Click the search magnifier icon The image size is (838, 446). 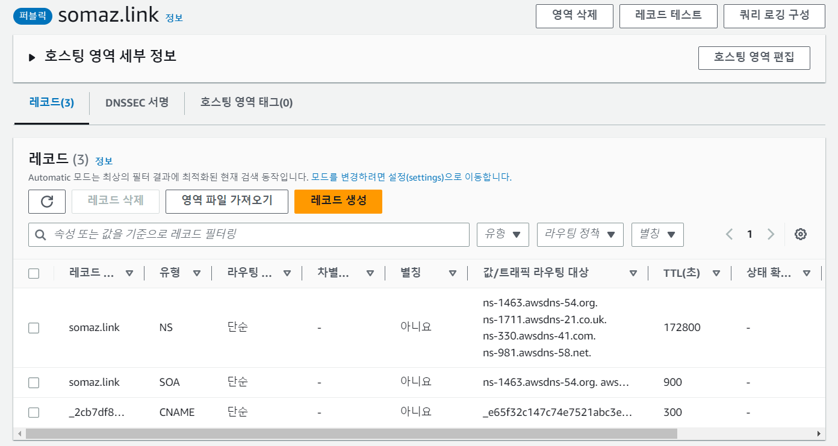tap(41, 235)
